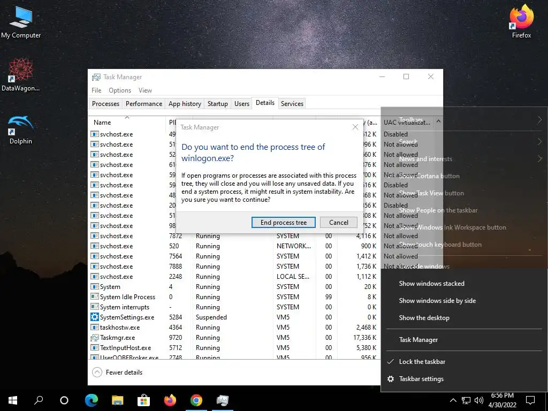Select the SystemSettings.exe process row
The image size is (548, 411).
(234, 317)
